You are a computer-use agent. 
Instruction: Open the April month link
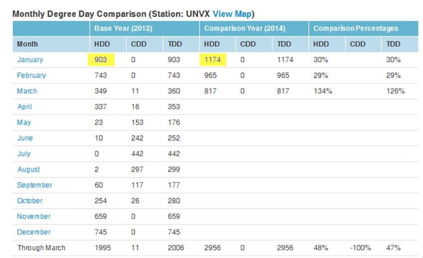coord(24,107)
